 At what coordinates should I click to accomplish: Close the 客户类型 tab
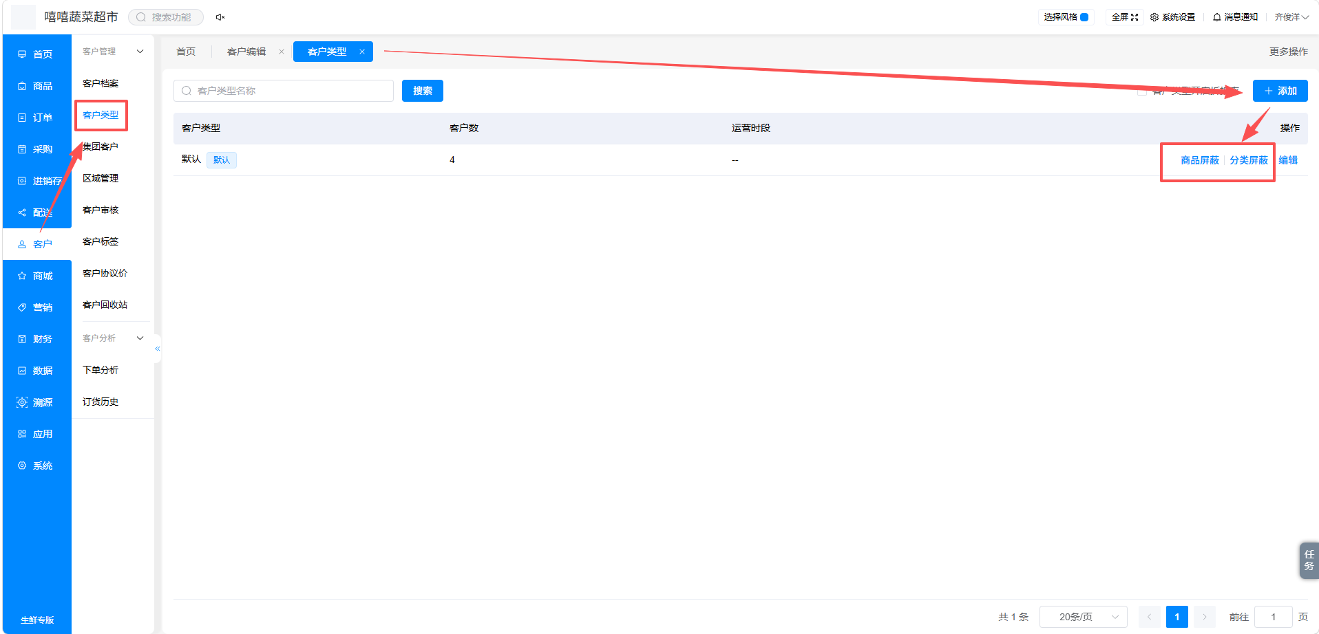coord(362,52)
